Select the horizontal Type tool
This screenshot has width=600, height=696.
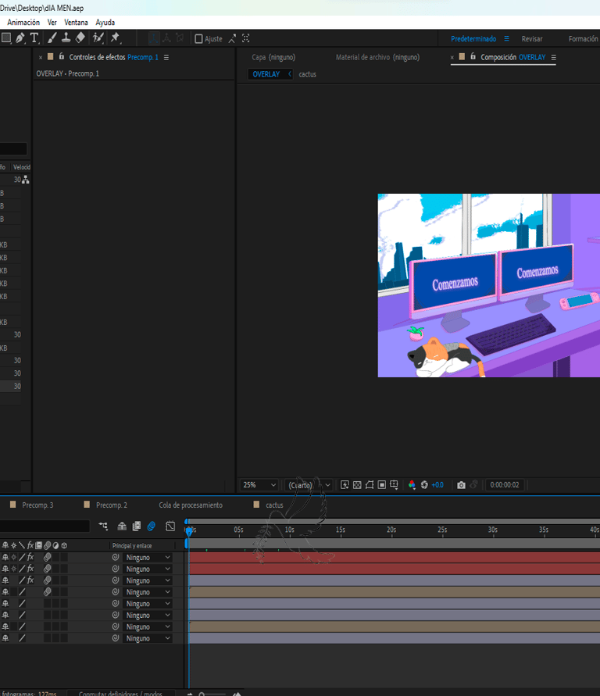pyautogui.click(x=34, y=38)
